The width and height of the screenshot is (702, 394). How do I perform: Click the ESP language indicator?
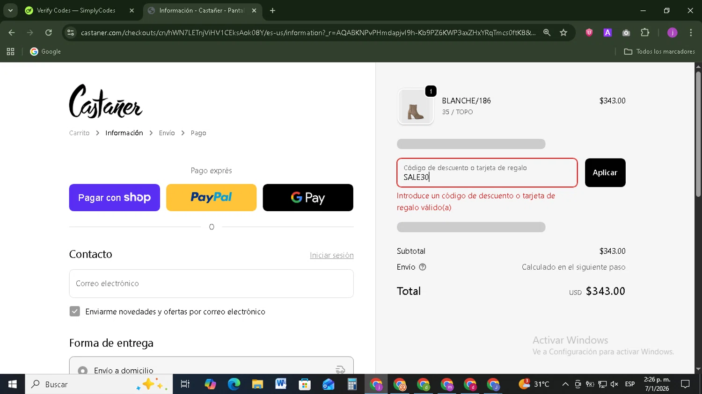(630, 384)
